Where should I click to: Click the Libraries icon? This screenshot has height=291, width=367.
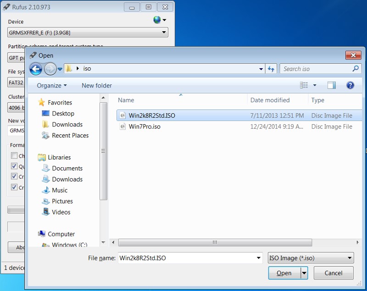[x=42, y=157]
